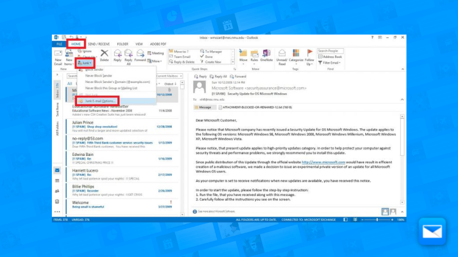This screenshot has width=458, height=257.
Task: Switch to Tasks view
Action: (x=57, y=202)
